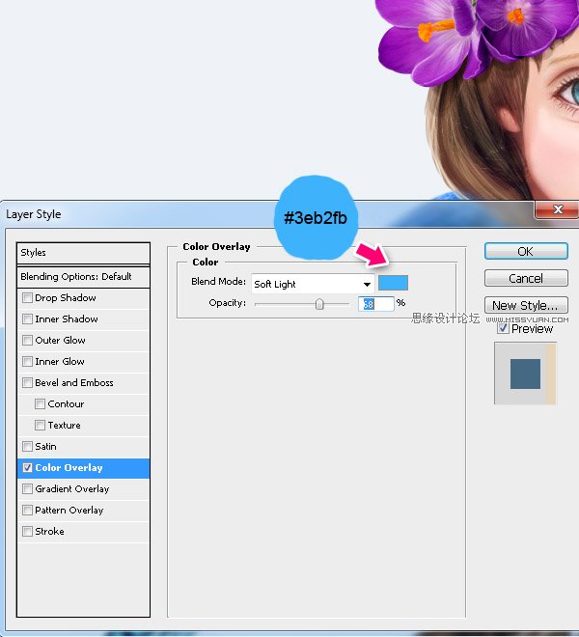The width and height of the screenshot is (579, 637).
Task: Select the Bevel and Emboss entry
Action: (x=74, y=383)
